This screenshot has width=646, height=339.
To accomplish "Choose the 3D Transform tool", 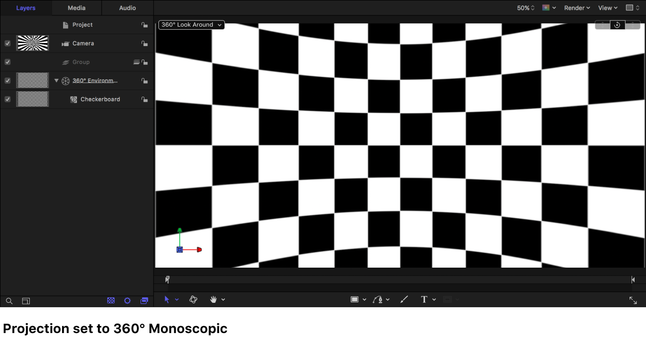I will pyautogui.click(x=193, y=299).
